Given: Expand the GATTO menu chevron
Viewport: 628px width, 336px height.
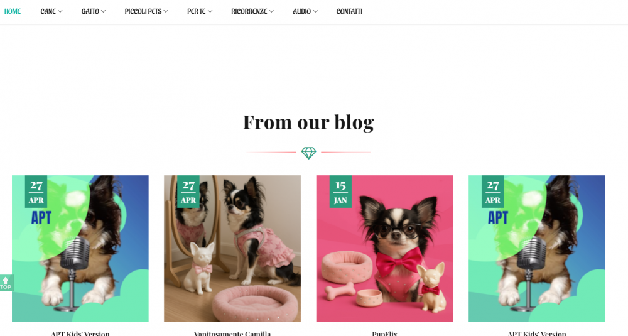Looking at the screenshot, I should click(104, 11).
